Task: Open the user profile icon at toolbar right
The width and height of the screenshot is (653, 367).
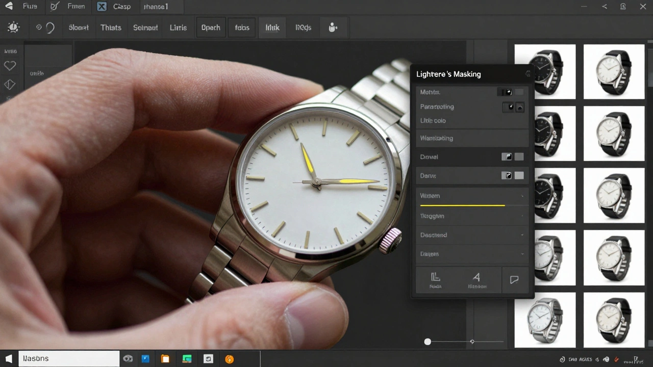Action: point(334,27)
